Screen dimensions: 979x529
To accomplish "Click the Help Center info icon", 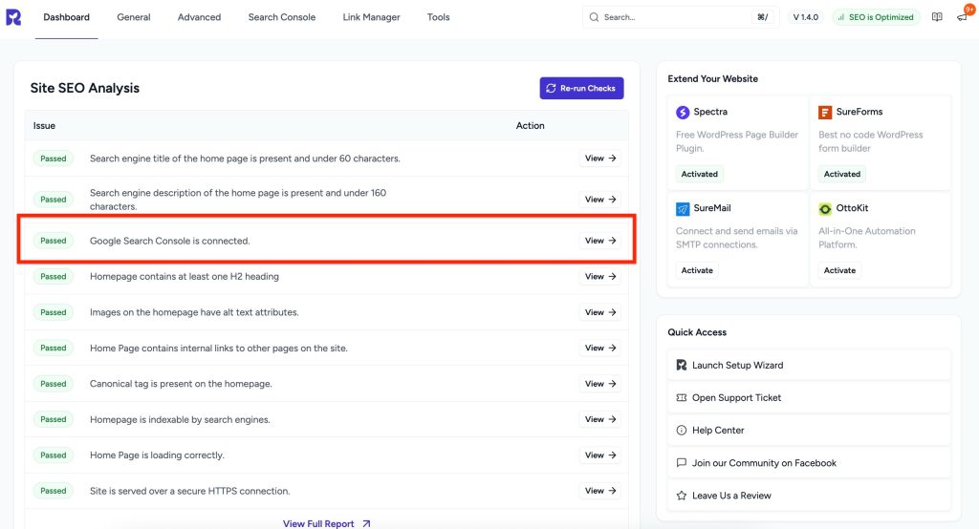I will pos(682,431).
